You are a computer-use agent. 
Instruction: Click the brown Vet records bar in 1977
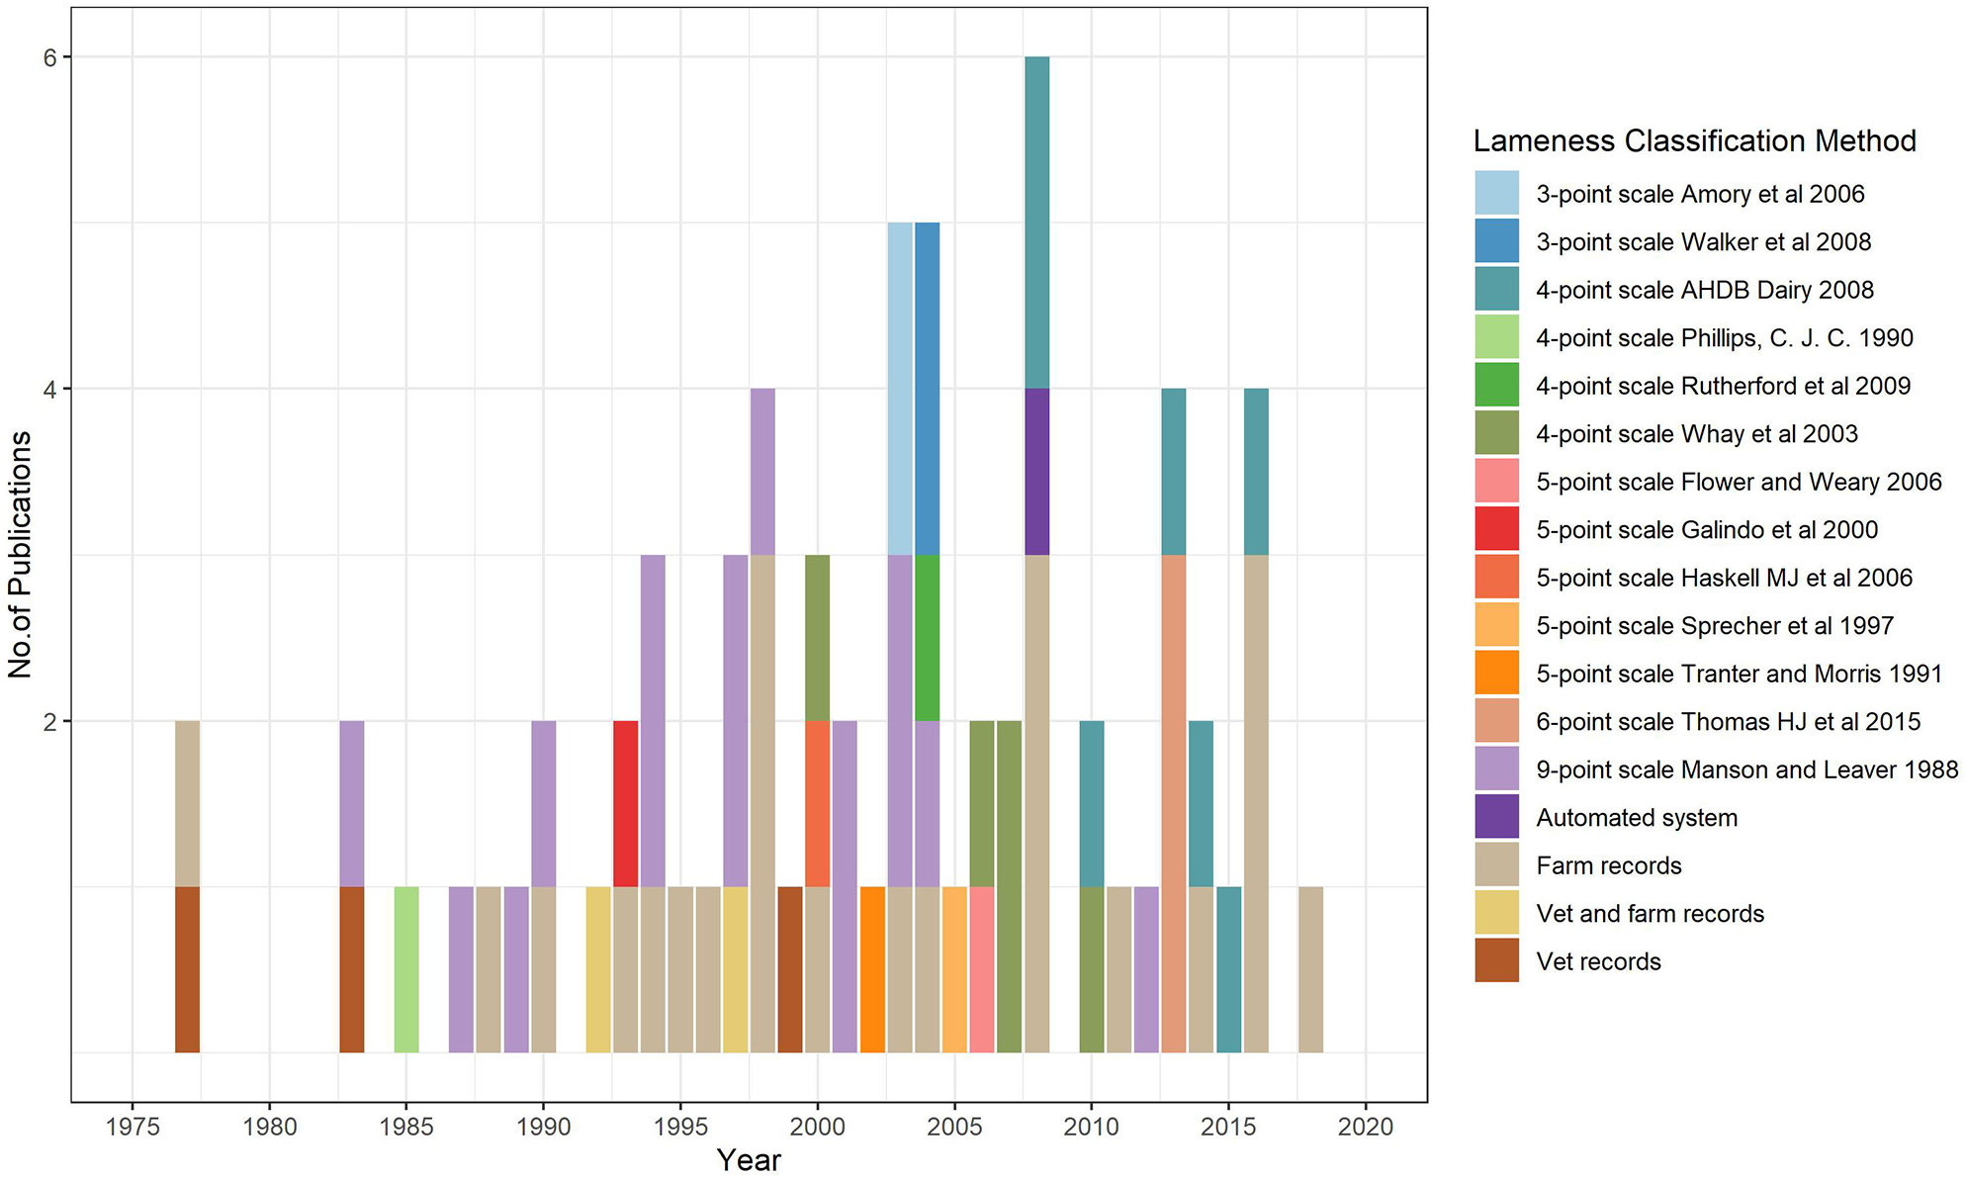point(187,969)
